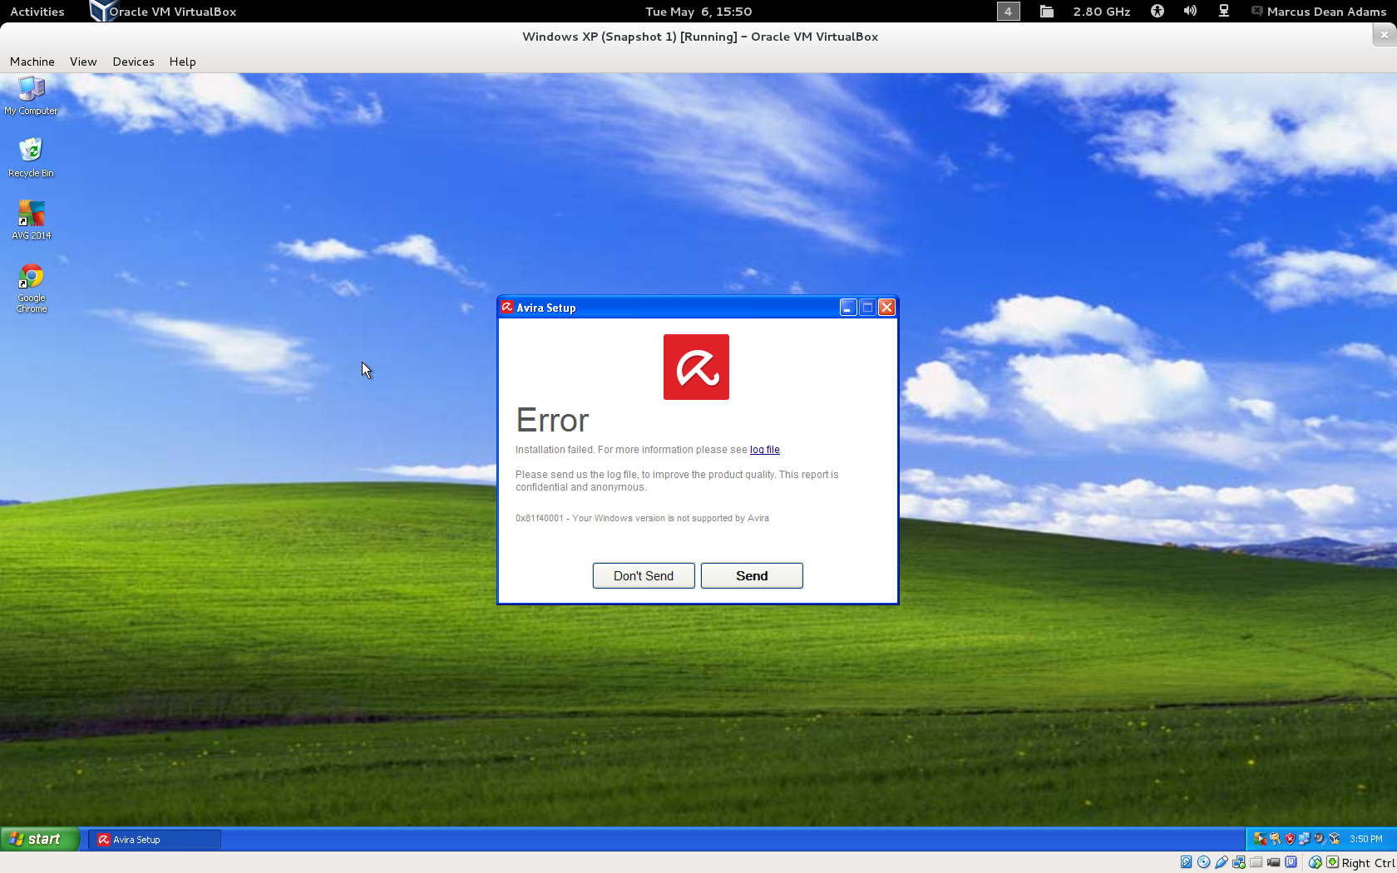Viewport: 1397px width, 873px height.
Task: Click the Avira Setup title bar text
Action: pyautogui.click(x=546, y=308)
